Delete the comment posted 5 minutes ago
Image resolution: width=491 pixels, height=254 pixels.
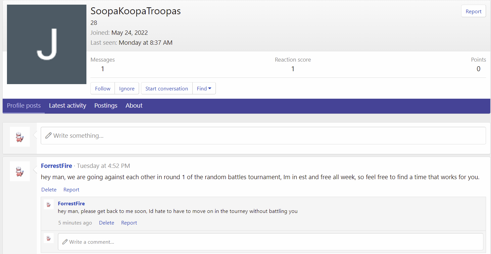(107, 223)
